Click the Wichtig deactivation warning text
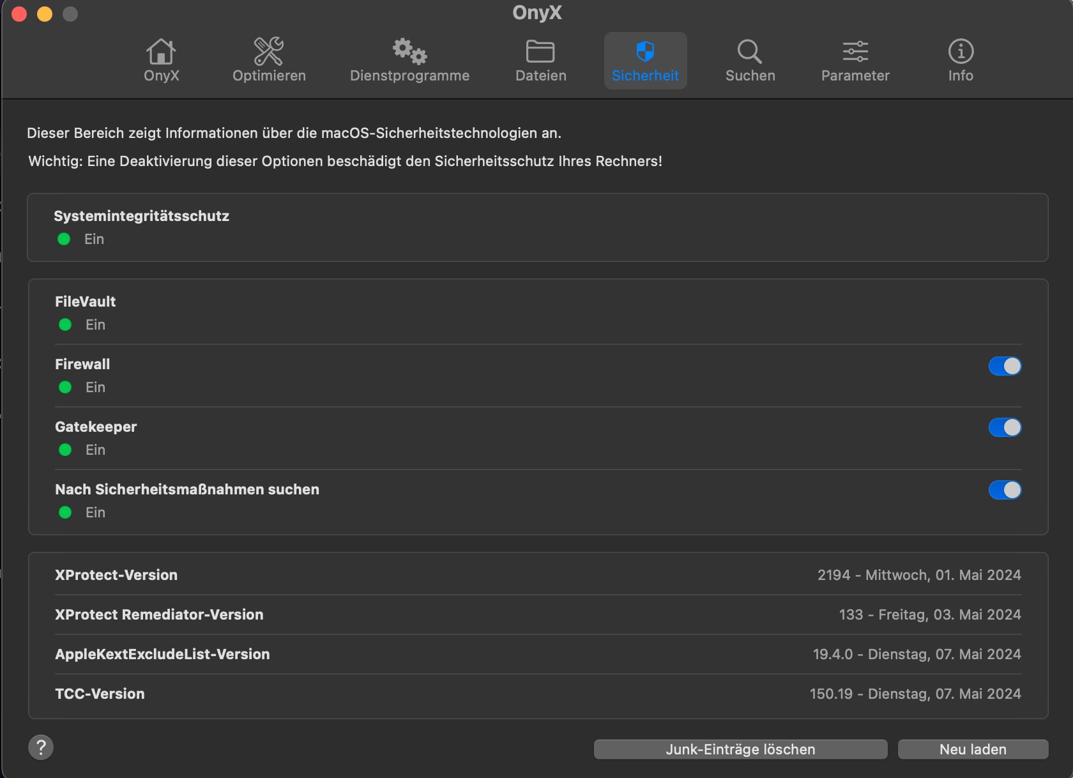Image resolution: width=1073 pixels, height=778 pixels. pyautogui.click(x=345, y=161)
